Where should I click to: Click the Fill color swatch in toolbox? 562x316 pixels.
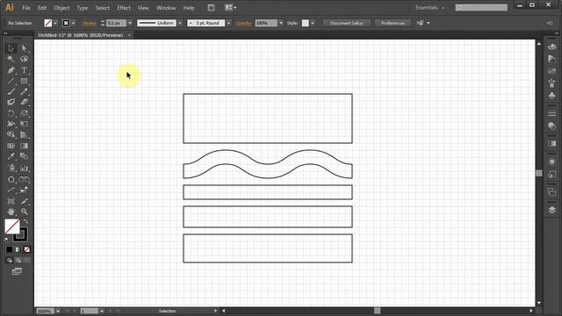(12, 226)
